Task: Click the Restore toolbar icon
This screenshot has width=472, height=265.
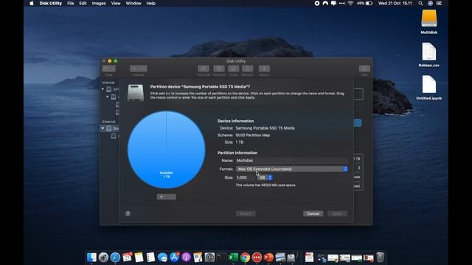Action: click(x=248, y=68)
